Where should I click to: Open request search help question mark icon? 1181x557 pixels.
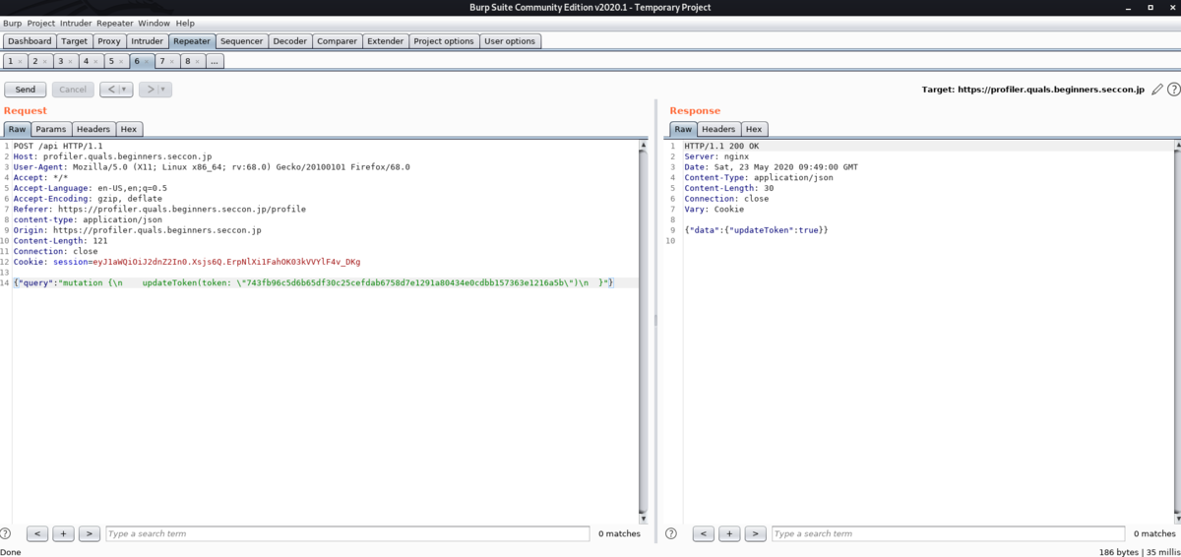coord(6,533)
